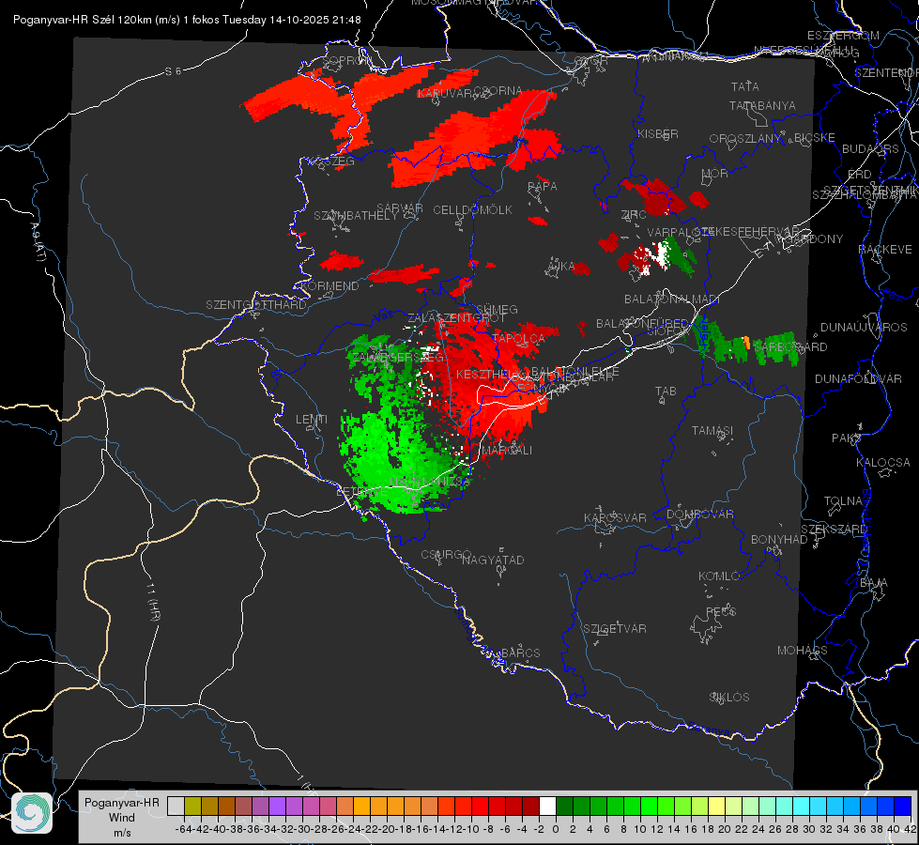Image resolution: width=919 pixels, height=845 pixels.
Task: Click the BONYHAD city label
Action: click(x=779, y=540)
